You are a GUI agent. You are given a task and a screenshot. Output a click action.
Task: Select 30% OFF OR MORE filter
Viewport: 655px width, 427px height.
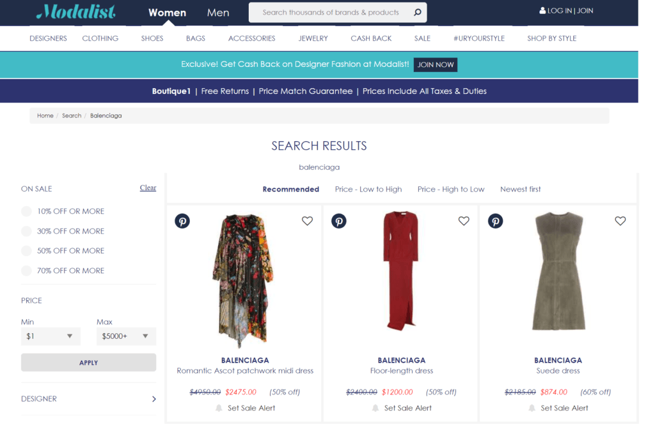[x=26, y=231]
